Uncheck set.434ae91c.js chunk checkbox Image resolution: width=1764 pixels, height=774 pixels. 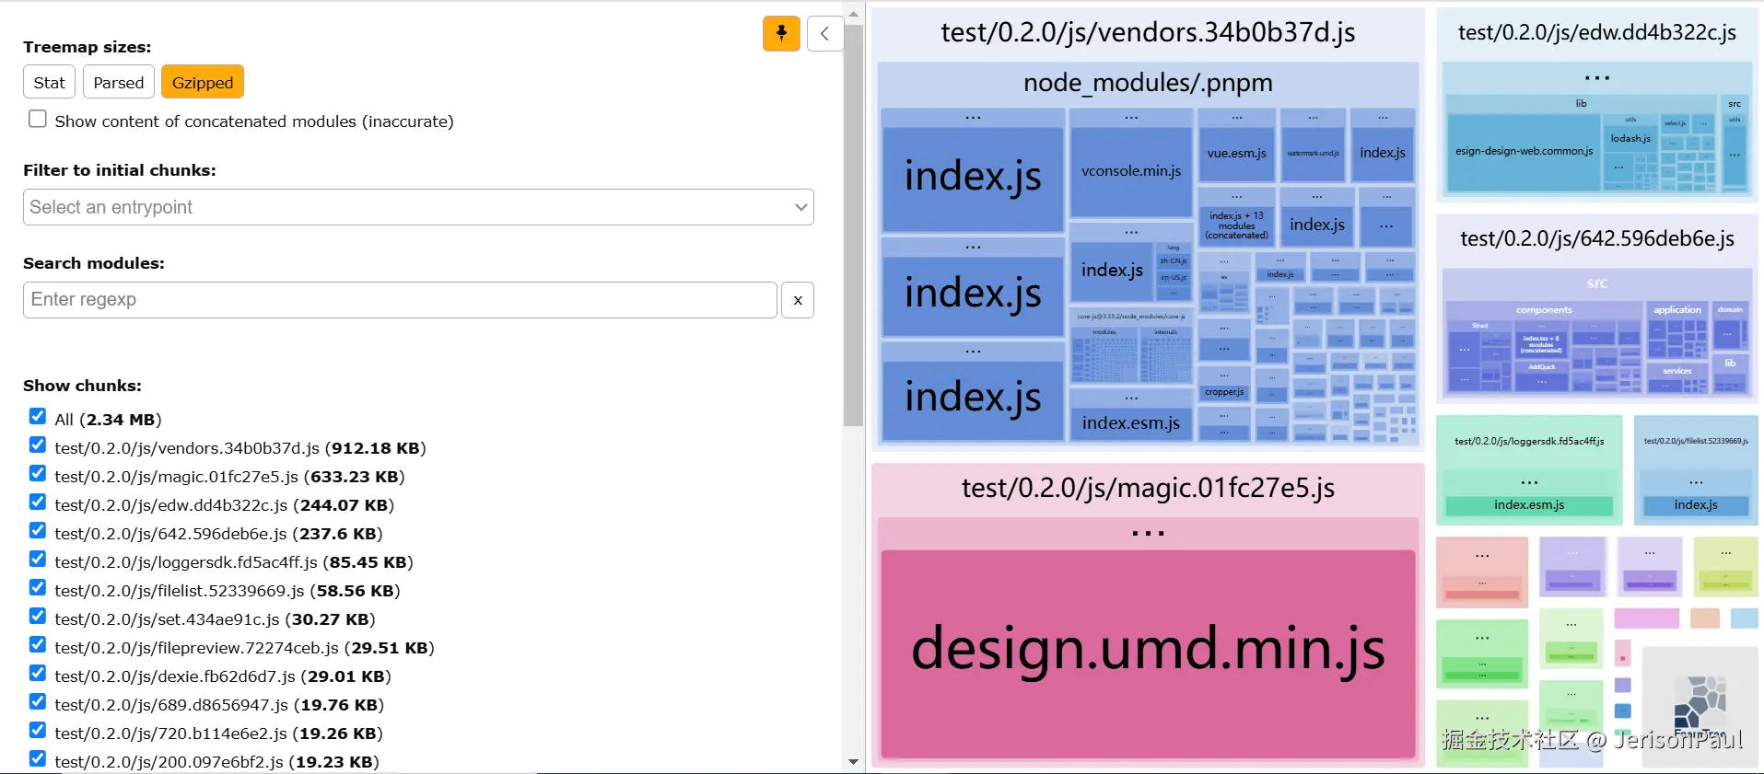coord(38,616)
